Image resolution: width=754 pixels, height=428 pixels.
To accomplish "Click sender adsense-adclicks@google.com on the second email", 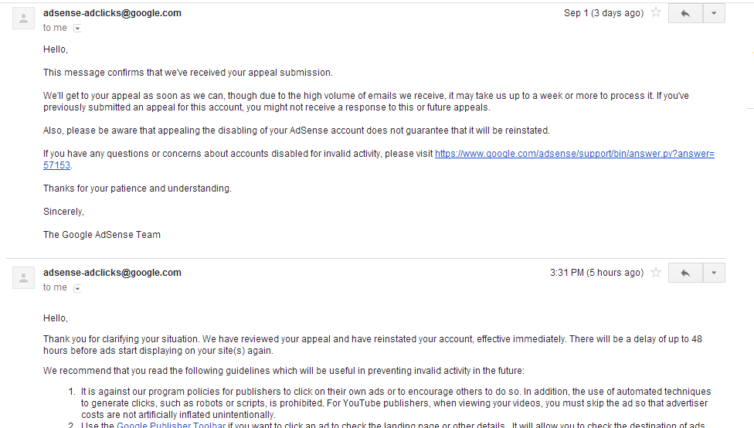I will pyautogui.click(x=112, y=273).
